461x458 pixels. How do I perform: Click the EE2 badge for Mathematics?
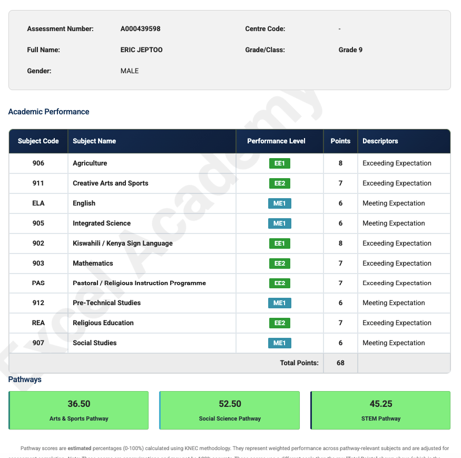(x=279, y=263)
